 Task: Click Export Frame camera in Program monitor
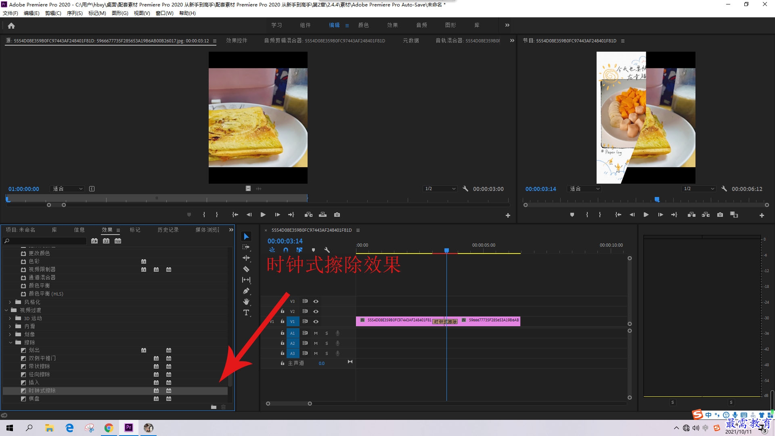[720, 215]
